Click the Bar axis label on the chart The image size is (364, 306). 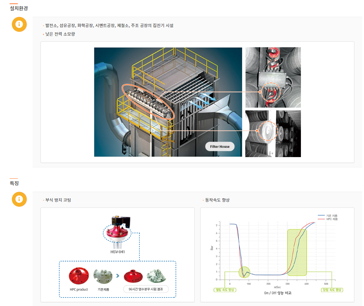212,248
